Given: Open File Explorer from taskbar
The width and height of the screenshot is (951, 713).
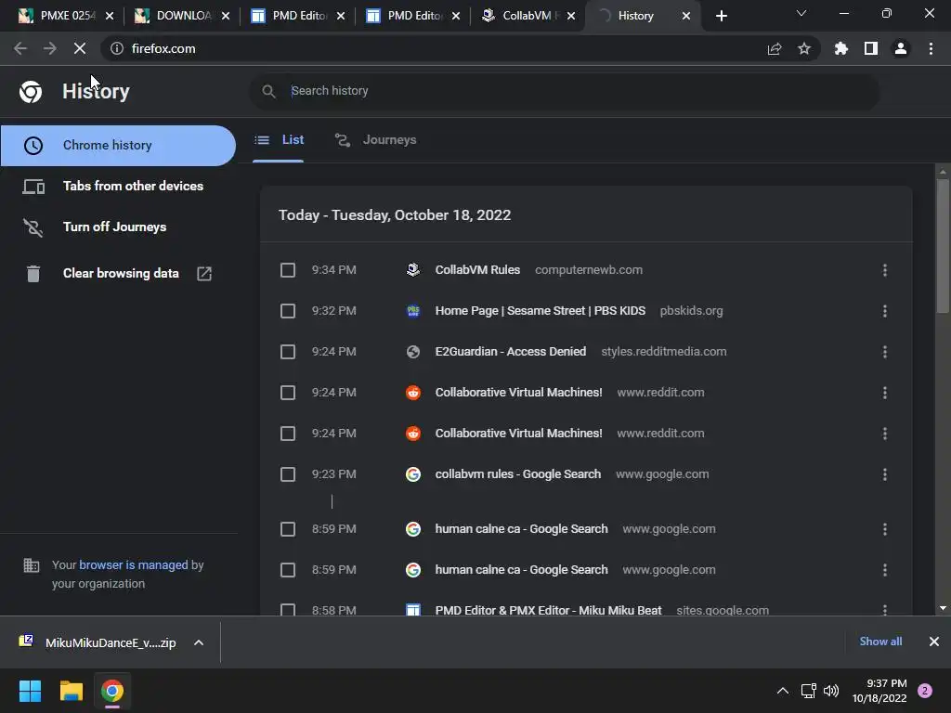Looking at the screenshot, I should [x=71, y=691].
